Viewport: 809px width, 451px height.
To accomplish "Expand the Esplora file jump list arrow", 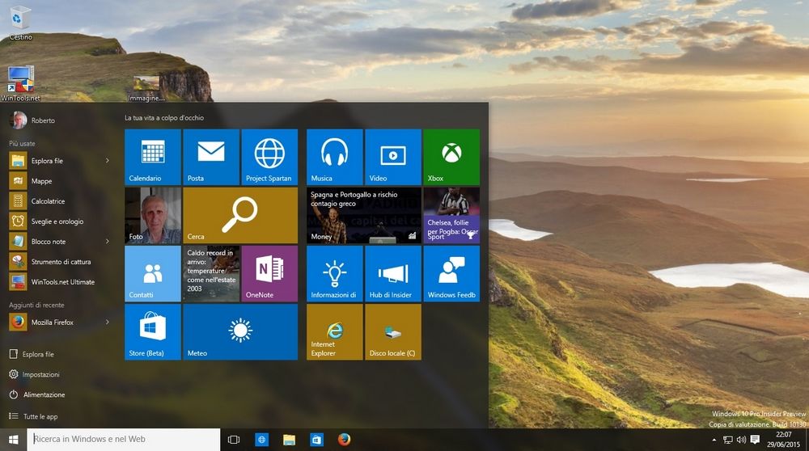I will pos(108,161).
